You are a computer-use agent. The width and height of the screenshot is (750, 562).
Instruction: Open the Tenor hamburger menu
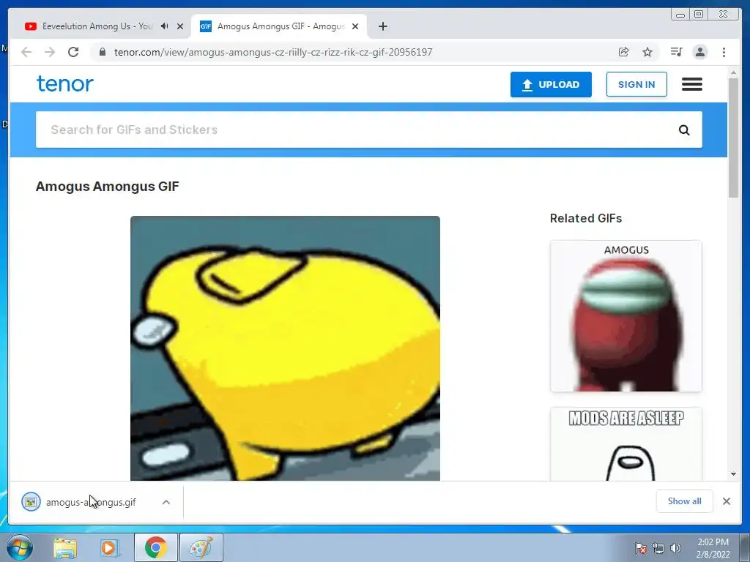point(692,85)
